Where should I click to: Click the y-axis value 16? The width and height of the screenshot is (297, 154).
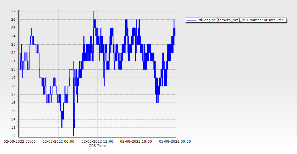pos(13,103)
